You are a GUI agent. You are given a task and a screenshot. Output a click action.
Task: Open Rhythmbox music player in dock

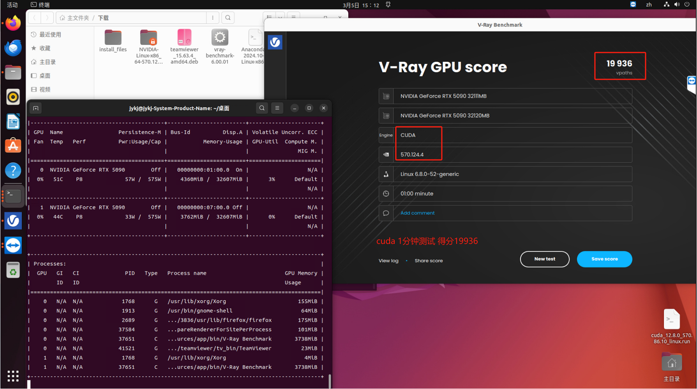[x=13, y=97]
